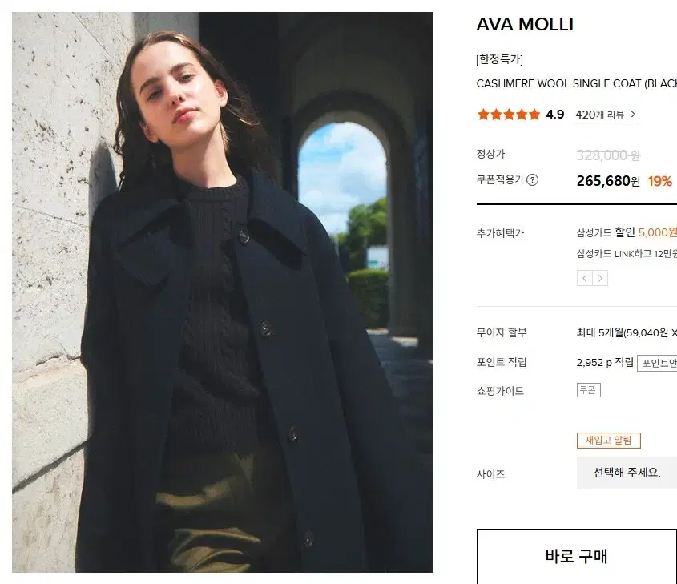This screenshot has height=584, width=677.
Task: Click the 265,680원 coupon price
Action: 608,181
